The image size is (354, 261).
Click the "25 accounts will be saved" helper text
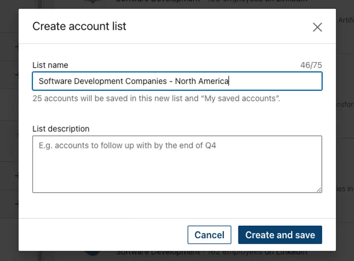[156, 99]
